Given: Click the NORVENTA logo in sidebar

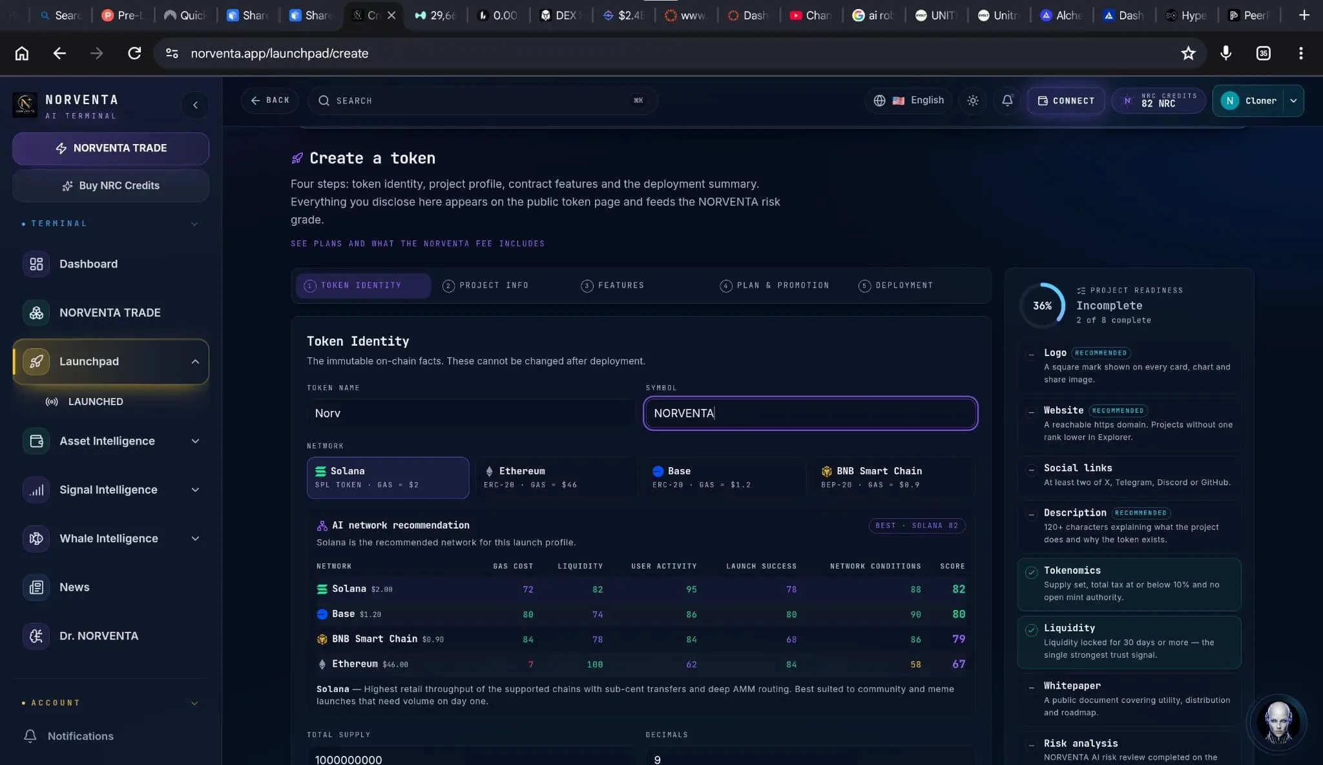Looking at the screenshot, I should (25, 105).
